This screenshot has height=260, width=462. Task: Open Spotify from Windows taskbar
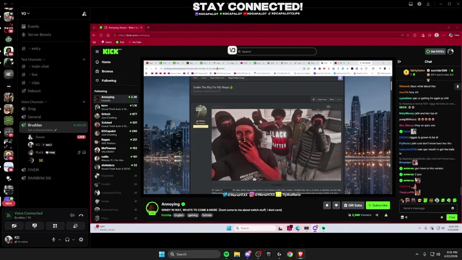pos(226,254)
